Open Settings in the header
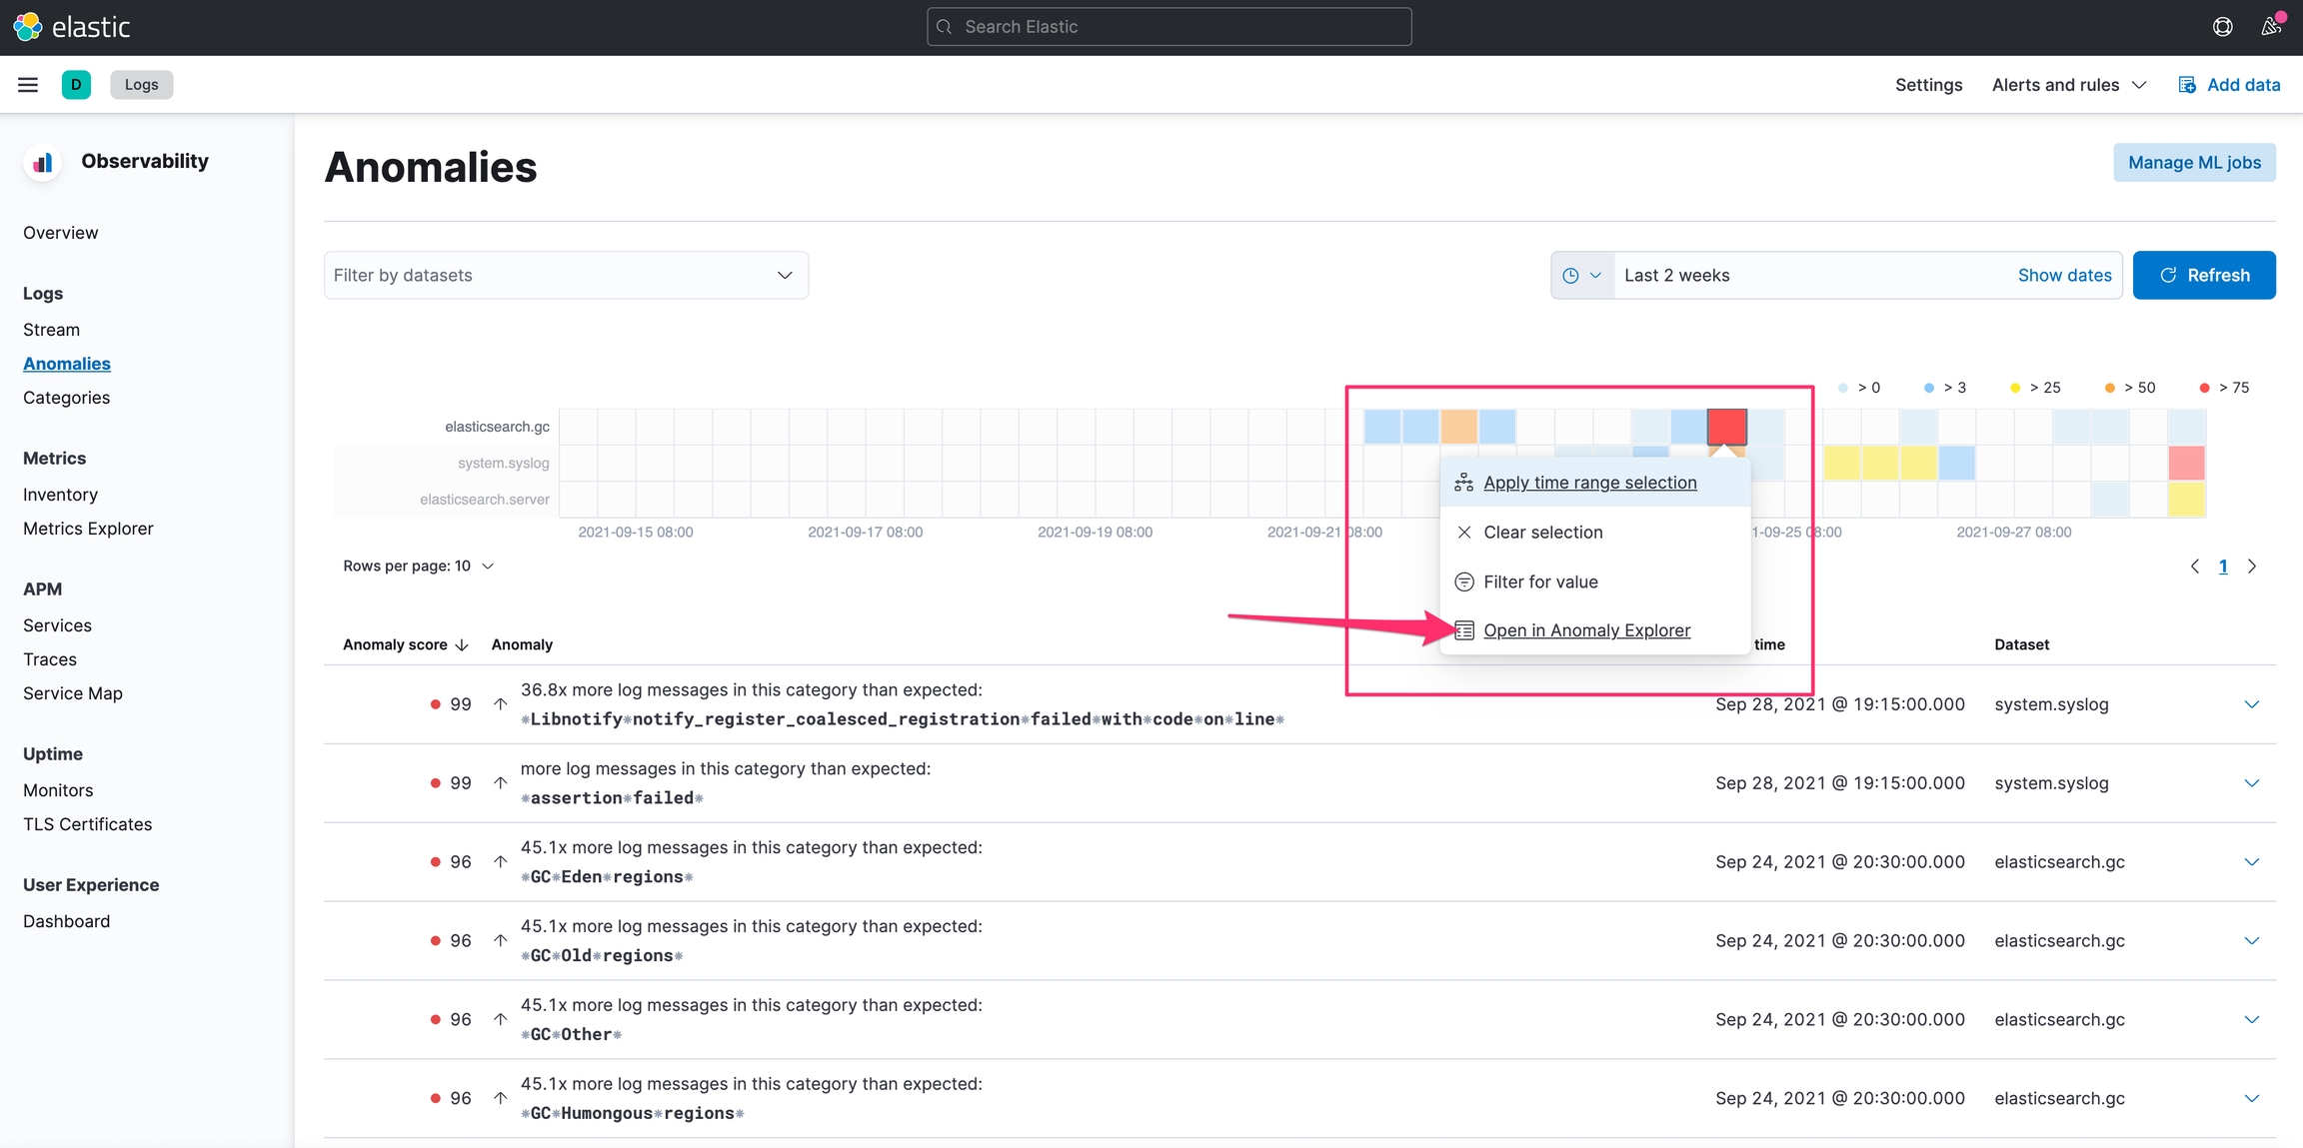This screenshot has height=1148, width=2303. (x=1928, y=85)
